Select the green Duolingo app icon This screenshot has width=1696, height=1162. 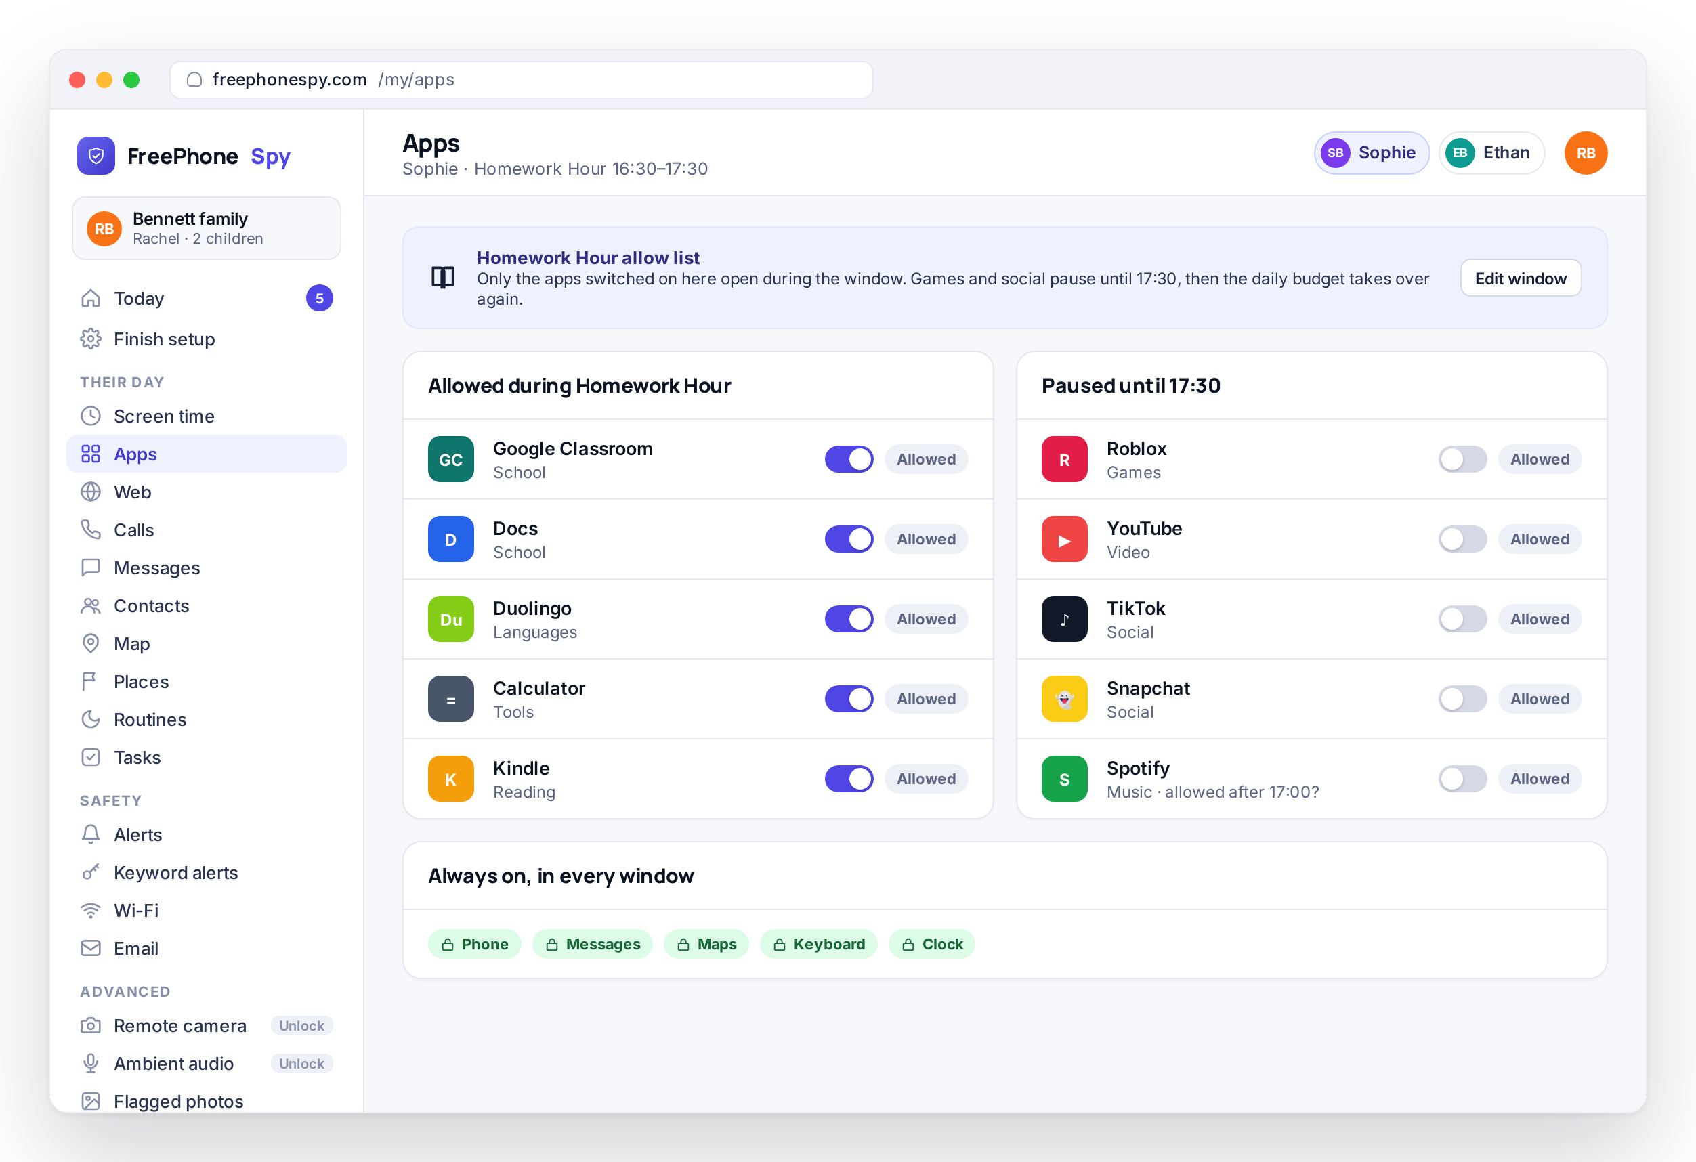(451, 620)
